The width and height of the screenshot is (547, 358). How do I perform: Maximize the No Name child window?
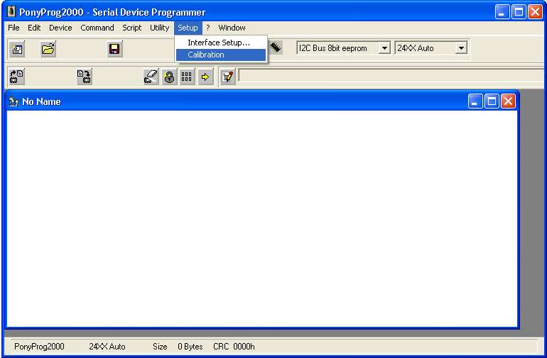pos(492,101)
